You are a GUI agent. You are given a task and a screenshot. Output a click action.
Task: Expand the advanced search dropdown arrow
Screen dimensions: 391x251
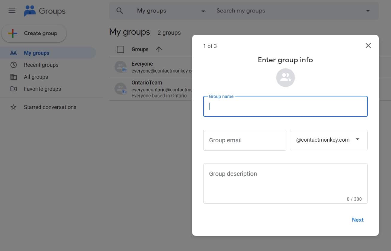point(368,10)
